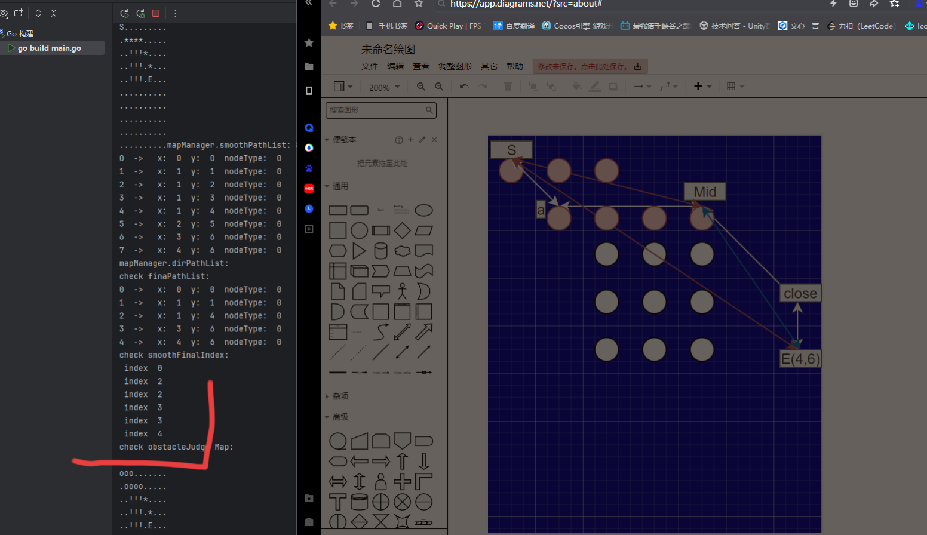Zoom in on the diagram canvas
Viewport: 927px width, 535px height.
tap(421, 87)
